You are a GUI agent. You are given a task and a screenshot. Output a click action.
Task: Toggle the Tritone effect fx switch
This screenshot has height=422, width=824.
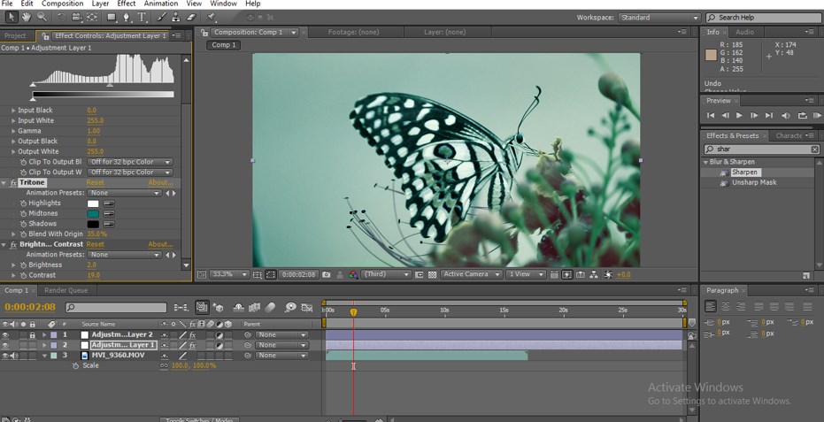point(13,182)
